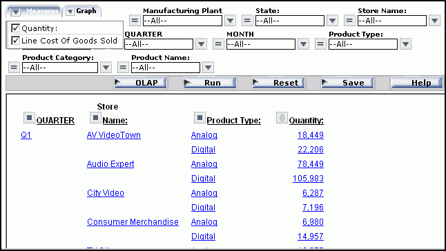Switch to the Graph tab
446x251 pixels.
click(x=82, y=11)
